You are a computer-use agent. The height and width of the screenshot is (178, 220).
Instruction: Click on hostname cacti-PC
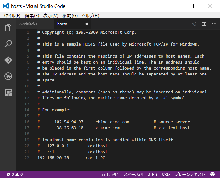click(x=96, y=158)
